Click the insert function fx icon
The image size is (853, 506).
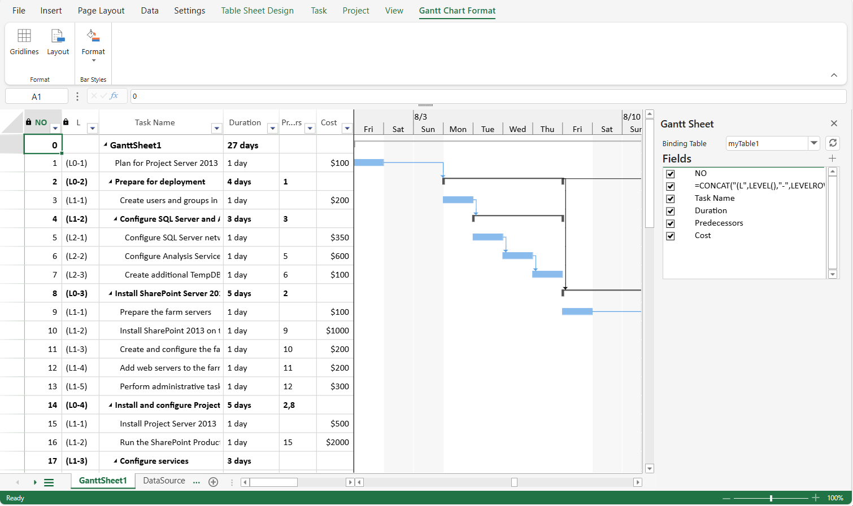(114, 96)
